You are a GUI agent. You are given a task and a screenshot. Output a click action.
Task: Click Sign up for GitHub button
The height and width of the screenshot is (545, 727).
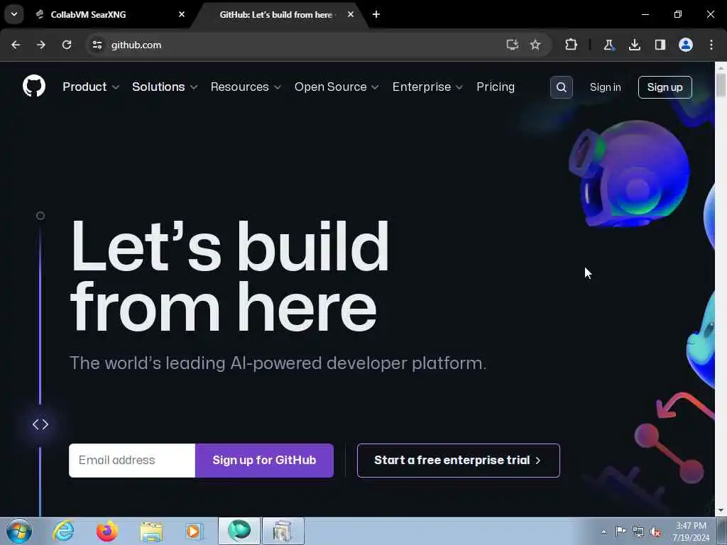[264, 460]
